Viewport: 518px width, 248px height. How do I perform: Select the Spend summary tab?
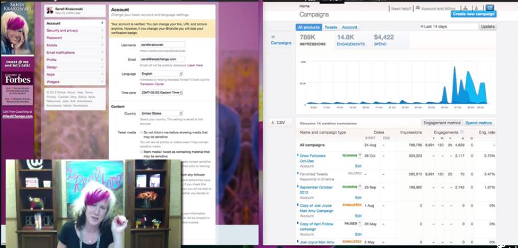click(390, 40)
